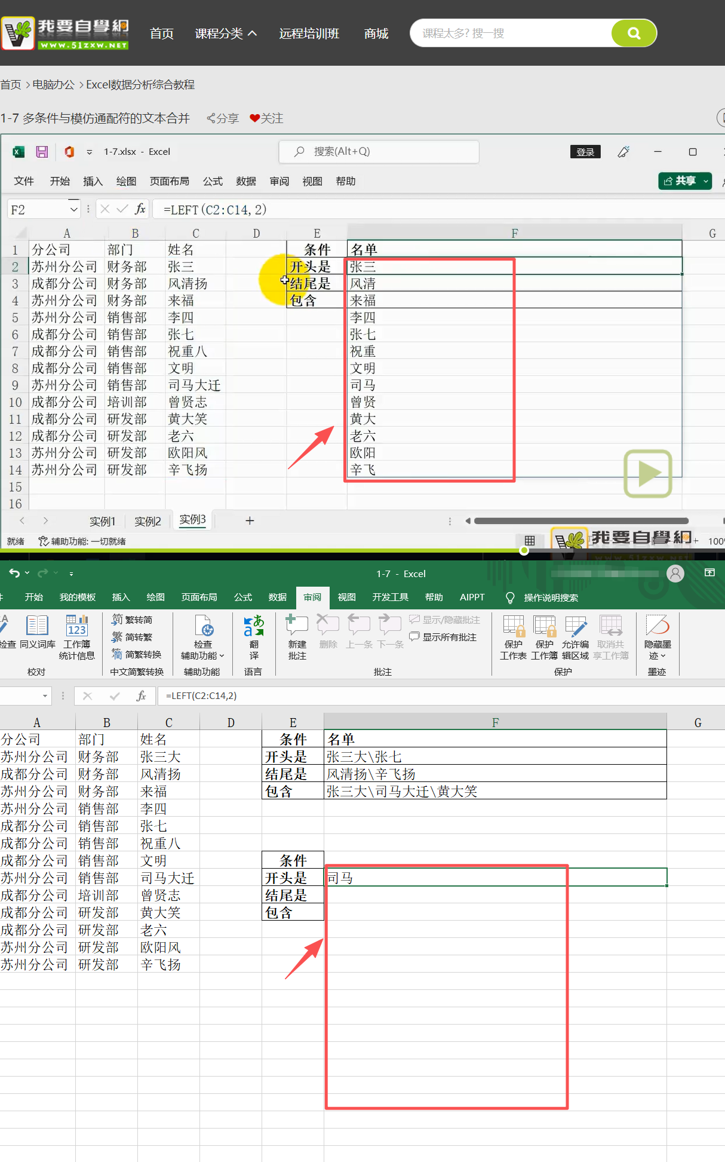Select the 实例2 sheet tab
Screen dimensions: 725x1162
pyautogui.click(x=148, y=522)
